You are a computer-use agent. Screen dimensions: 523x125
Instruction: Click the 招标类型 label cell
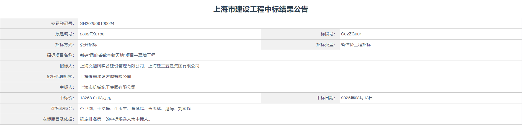(x=326, y=45)
